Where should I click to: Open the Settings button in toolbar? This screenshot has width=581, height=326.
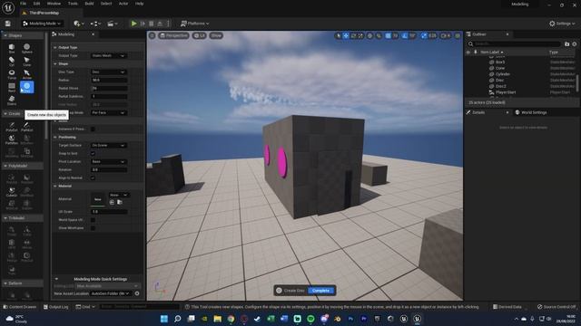pyautogui.click(x=562, y=24)
